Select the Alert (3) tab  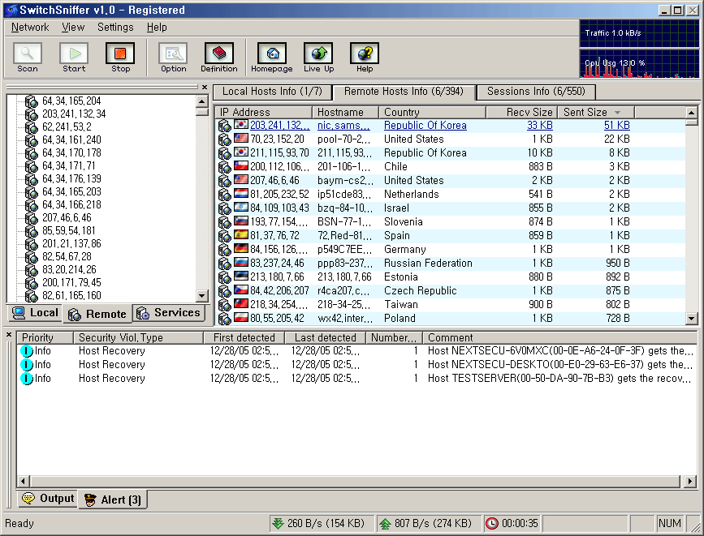[x=113, y=500]
